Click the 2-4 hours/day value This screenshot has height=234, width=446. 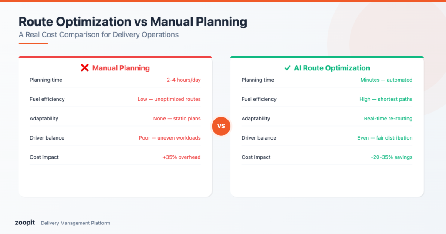tap(183, 80)
